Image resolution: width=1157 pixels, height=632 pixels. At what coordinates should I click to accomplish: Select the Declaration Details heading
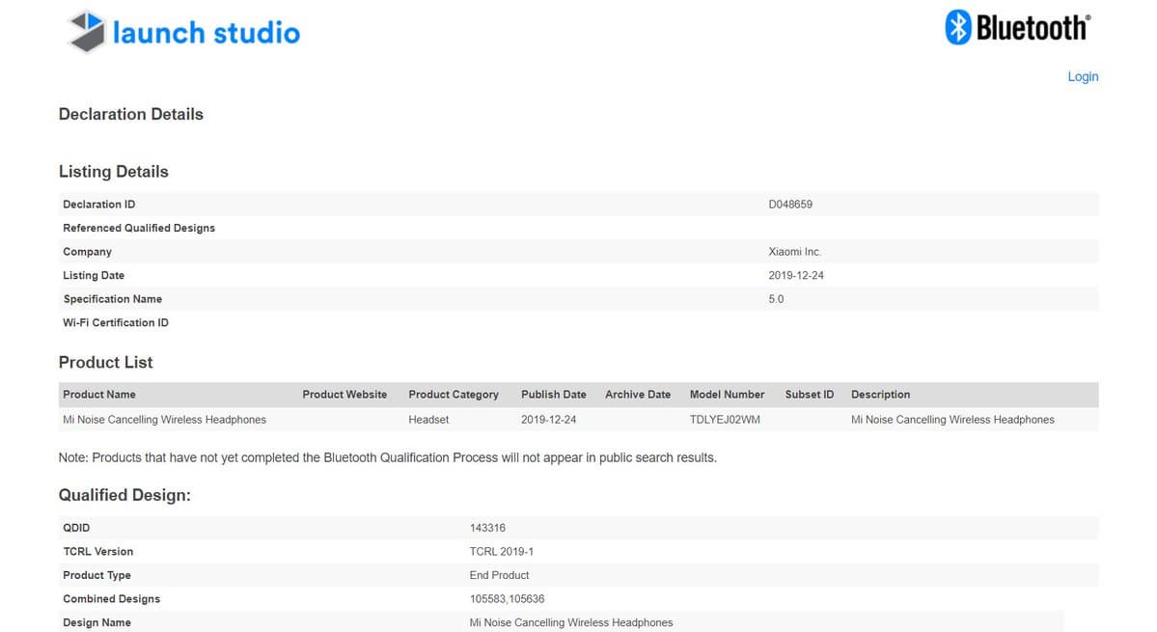[130, 114]
